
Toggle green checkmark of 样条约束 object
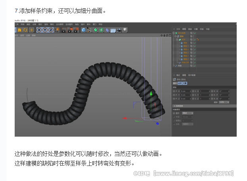tap(195, 62)
